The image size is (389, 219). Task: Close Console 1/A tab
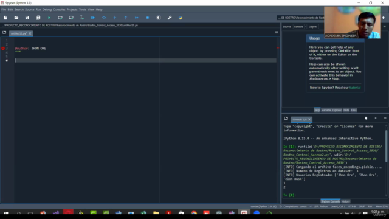pyautogui.click(x=309, y=119)
